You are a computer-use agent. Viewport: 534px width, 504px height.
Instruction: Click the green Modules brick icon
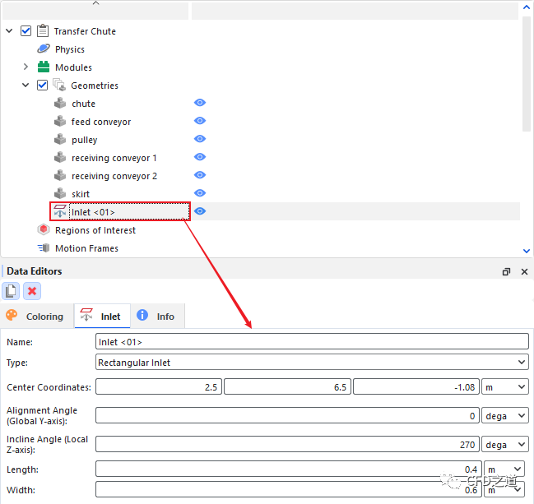tap(44, 67)
